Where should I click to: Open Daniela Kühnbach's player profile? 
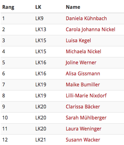pyautogui.click(x=86, y=18)
